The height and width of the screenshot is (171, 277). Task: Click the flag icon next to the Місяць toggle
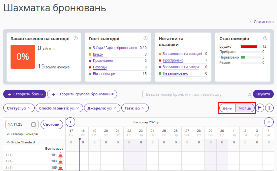260,108
